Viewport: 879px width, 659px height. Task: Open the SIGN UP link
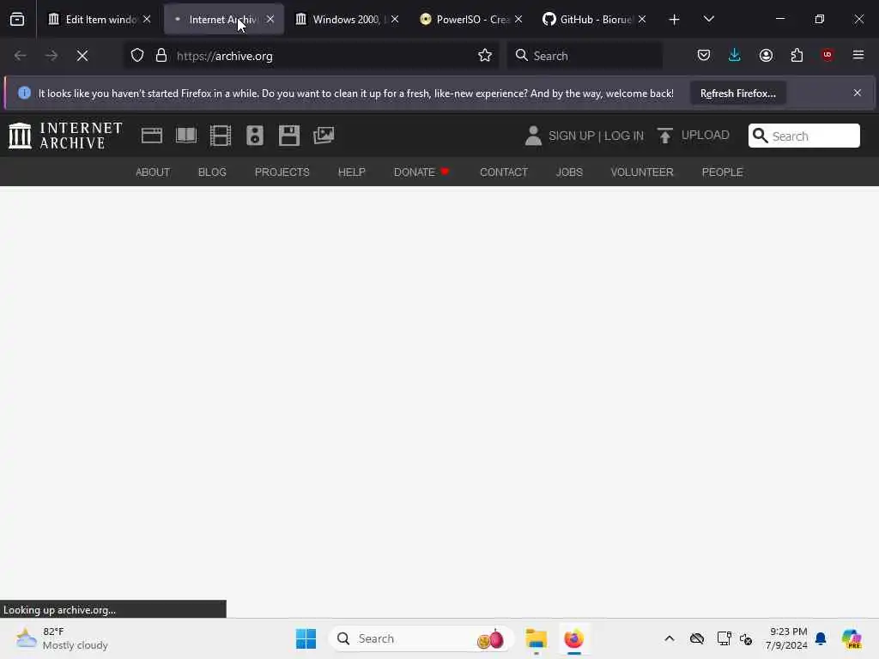(x=571, y=136)
